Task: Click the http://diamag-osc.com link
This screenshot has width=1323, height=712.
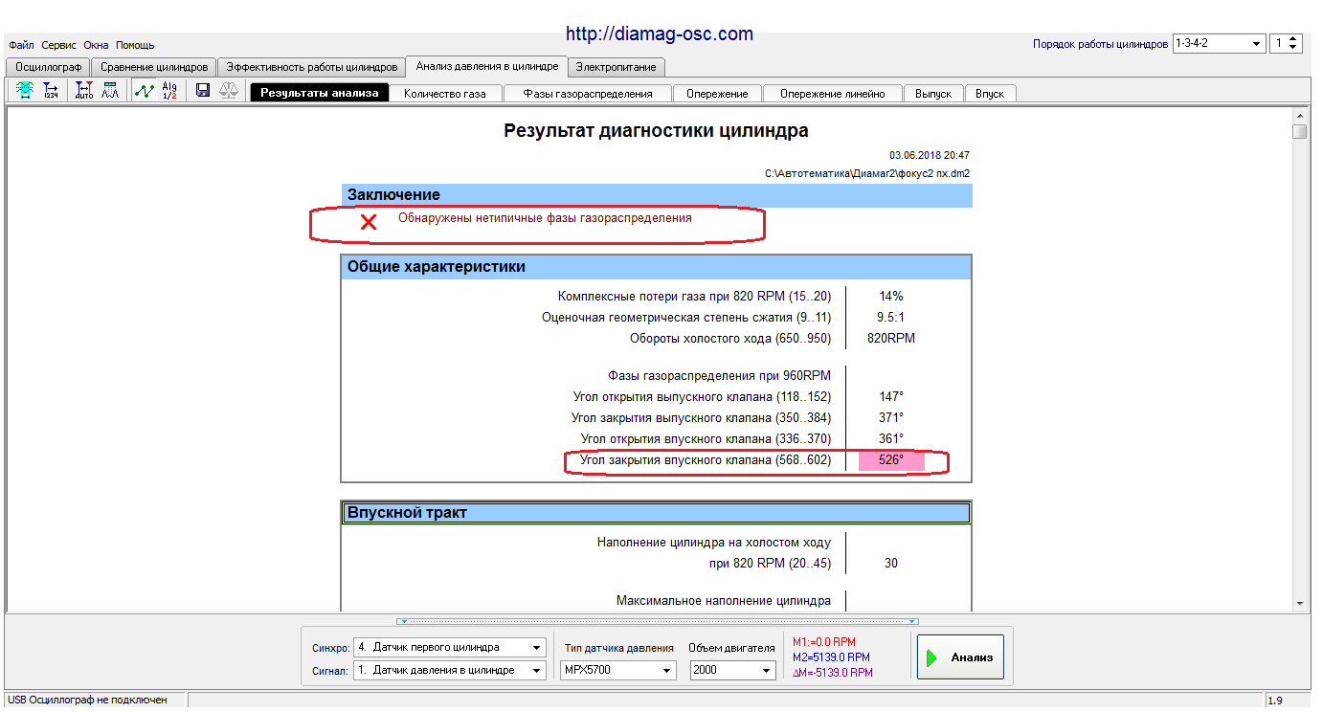Action: coord(660,33)
